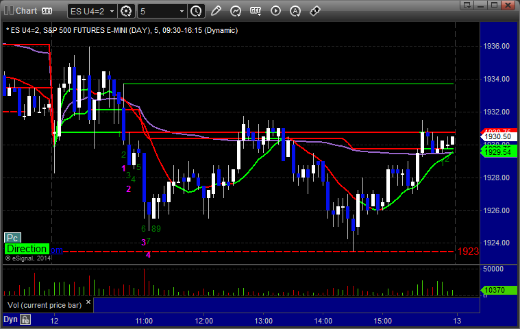Click the 1930.50 last price marker
Screen dimensions: 520x329
499,136
